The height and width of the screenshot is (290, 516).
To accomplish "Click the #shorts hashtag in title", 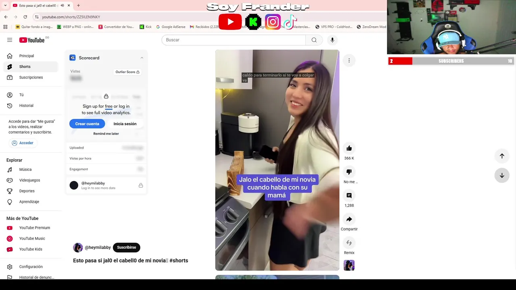I will coord(179,261).
